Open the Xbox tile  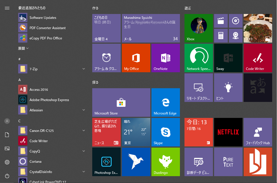(x=198, y=28)
